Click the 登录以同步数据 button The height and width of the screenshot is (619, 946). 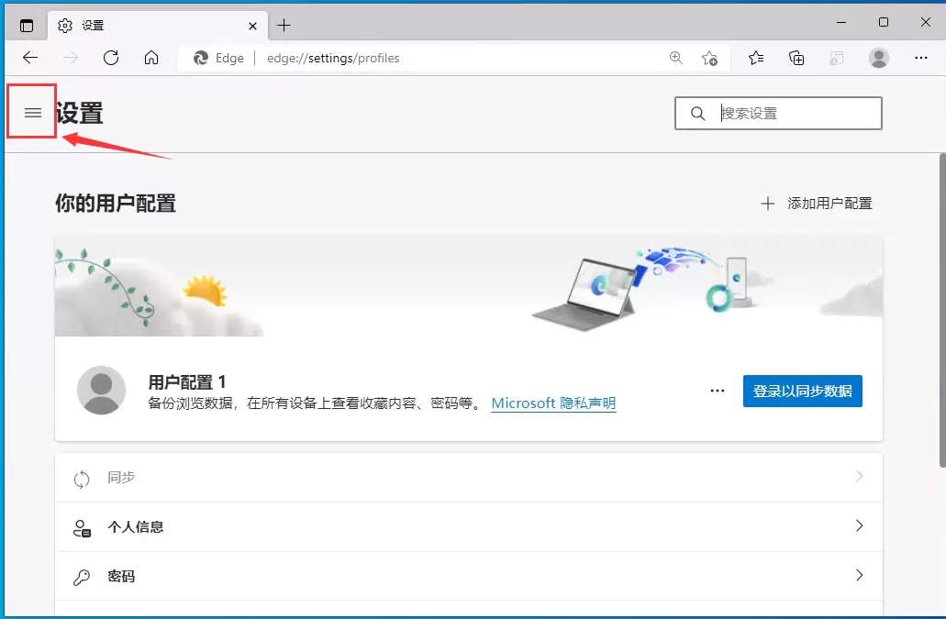(802, 391)
